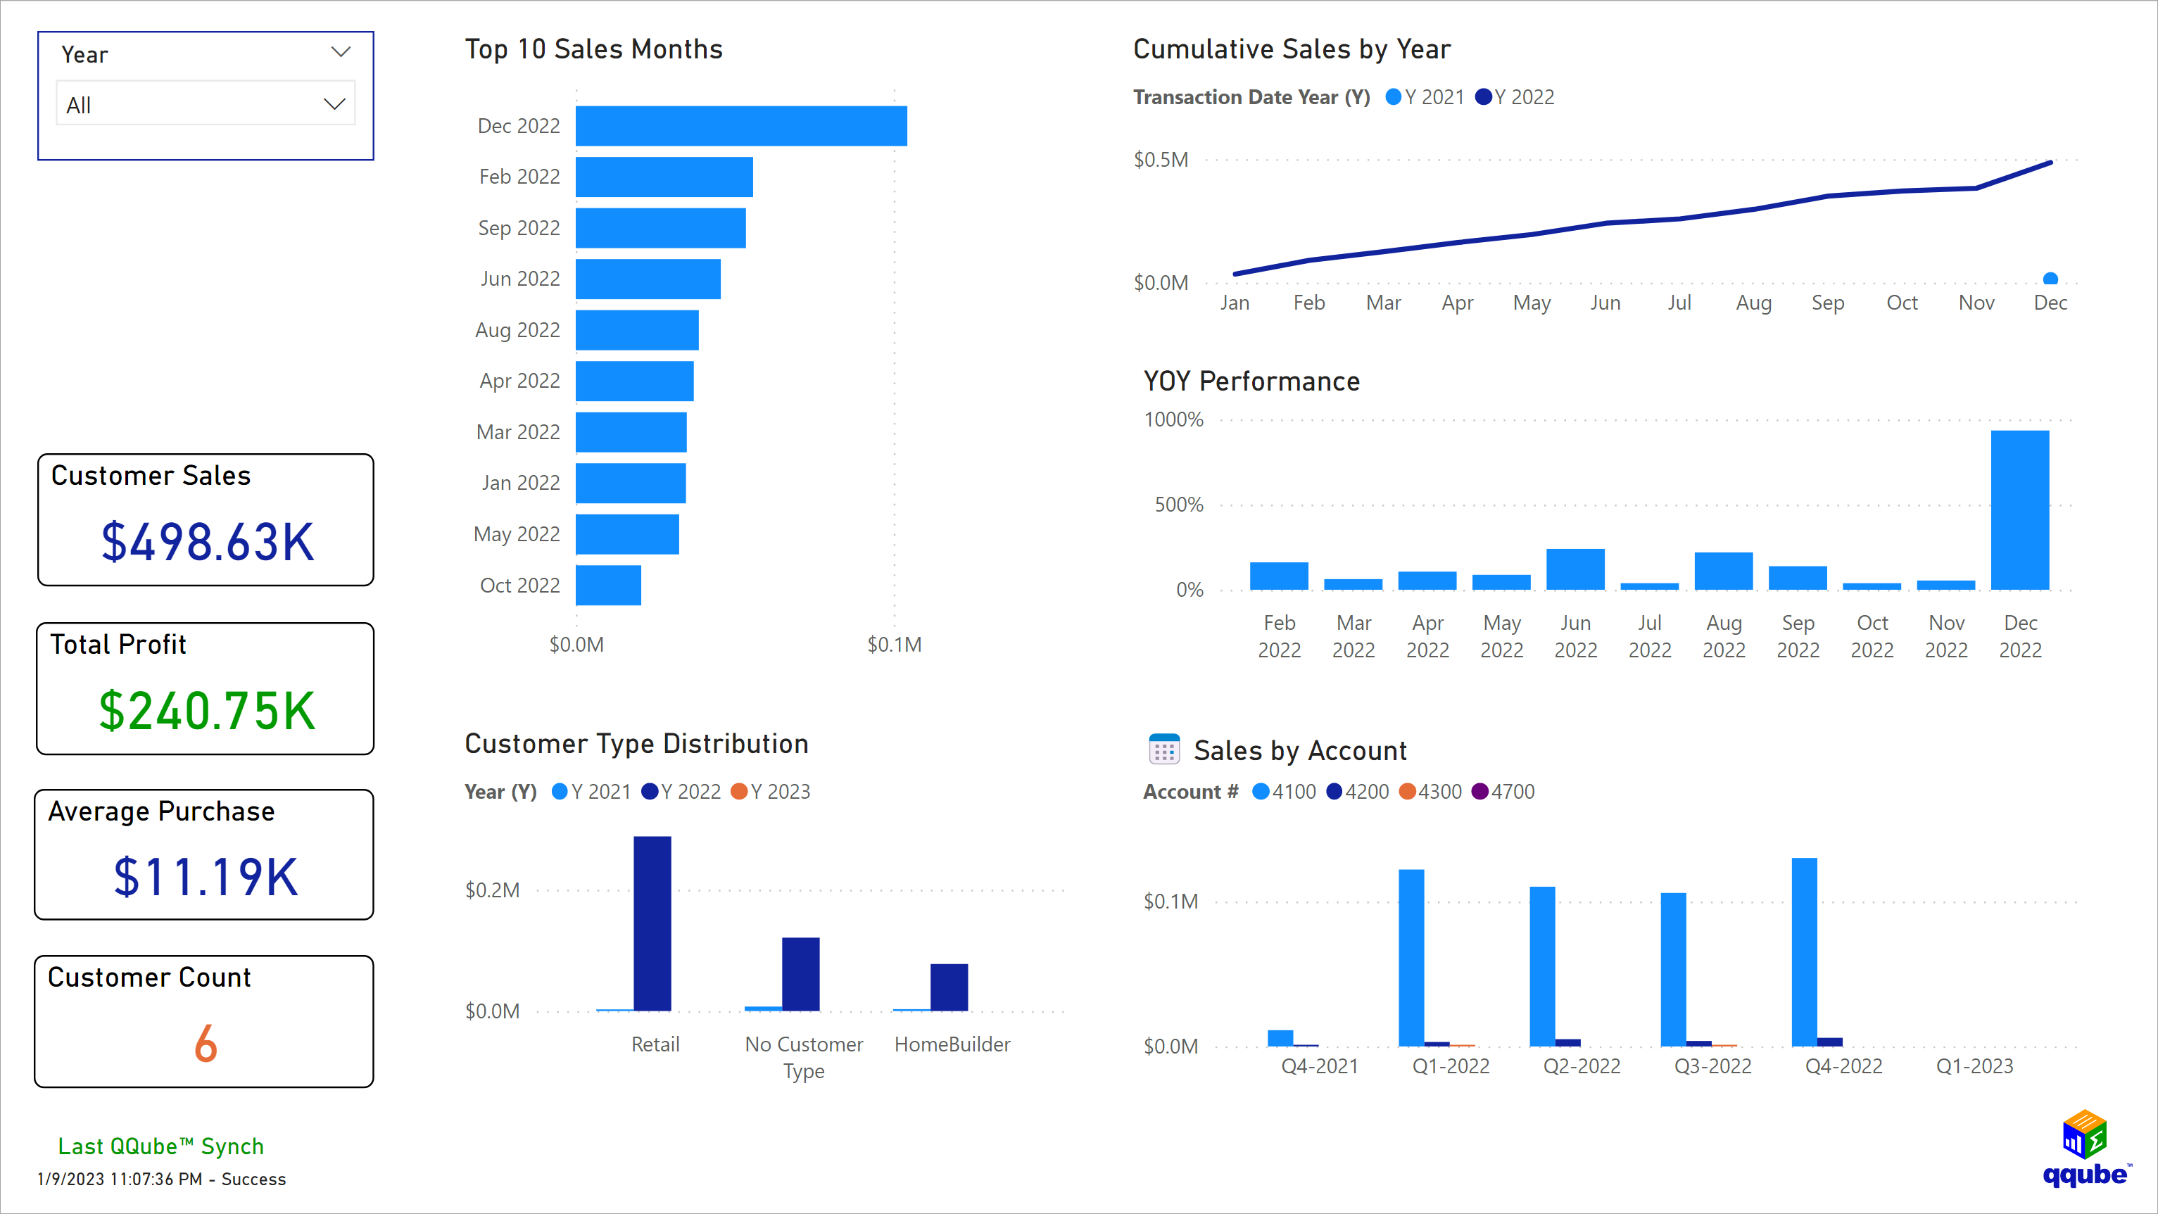The width and height of the screenshot is (2158, 1214).
Task: Toggle Y 2021 legend in Customer Type Distribution
Action: coord(559,791)
